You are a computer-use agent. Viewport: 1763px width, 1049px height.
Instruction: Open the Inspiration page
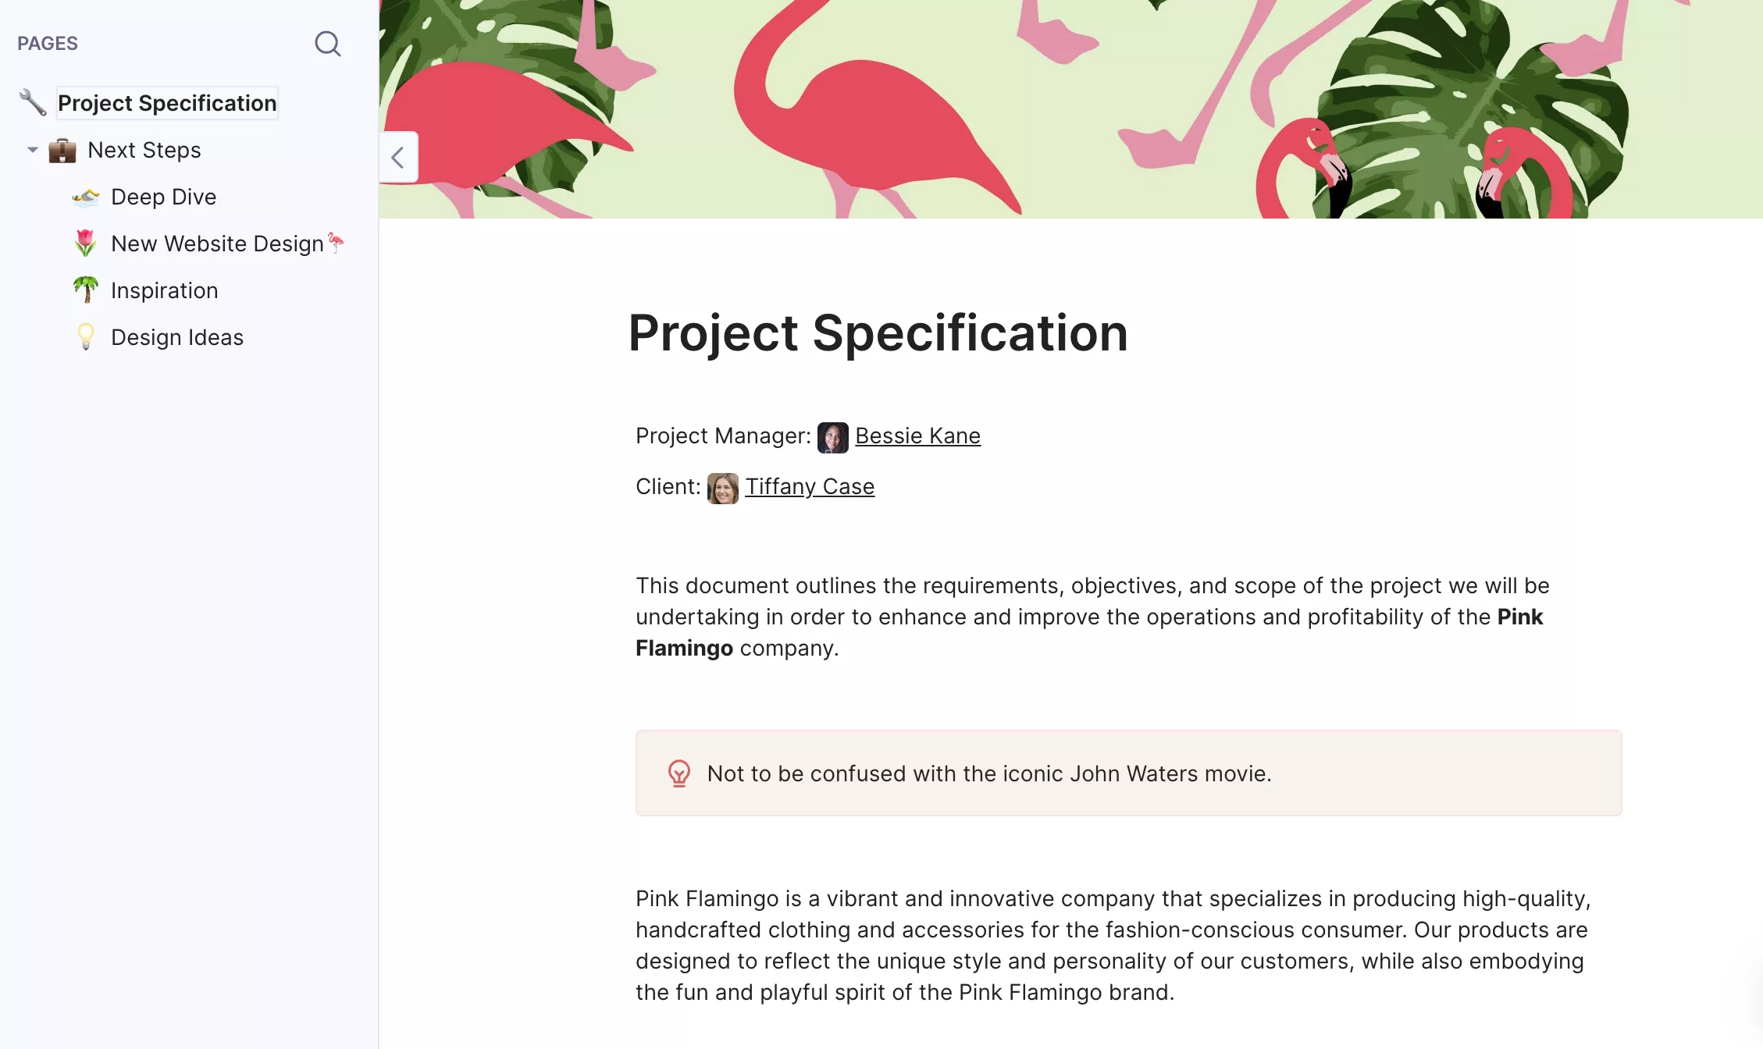[x=165, y=290]
